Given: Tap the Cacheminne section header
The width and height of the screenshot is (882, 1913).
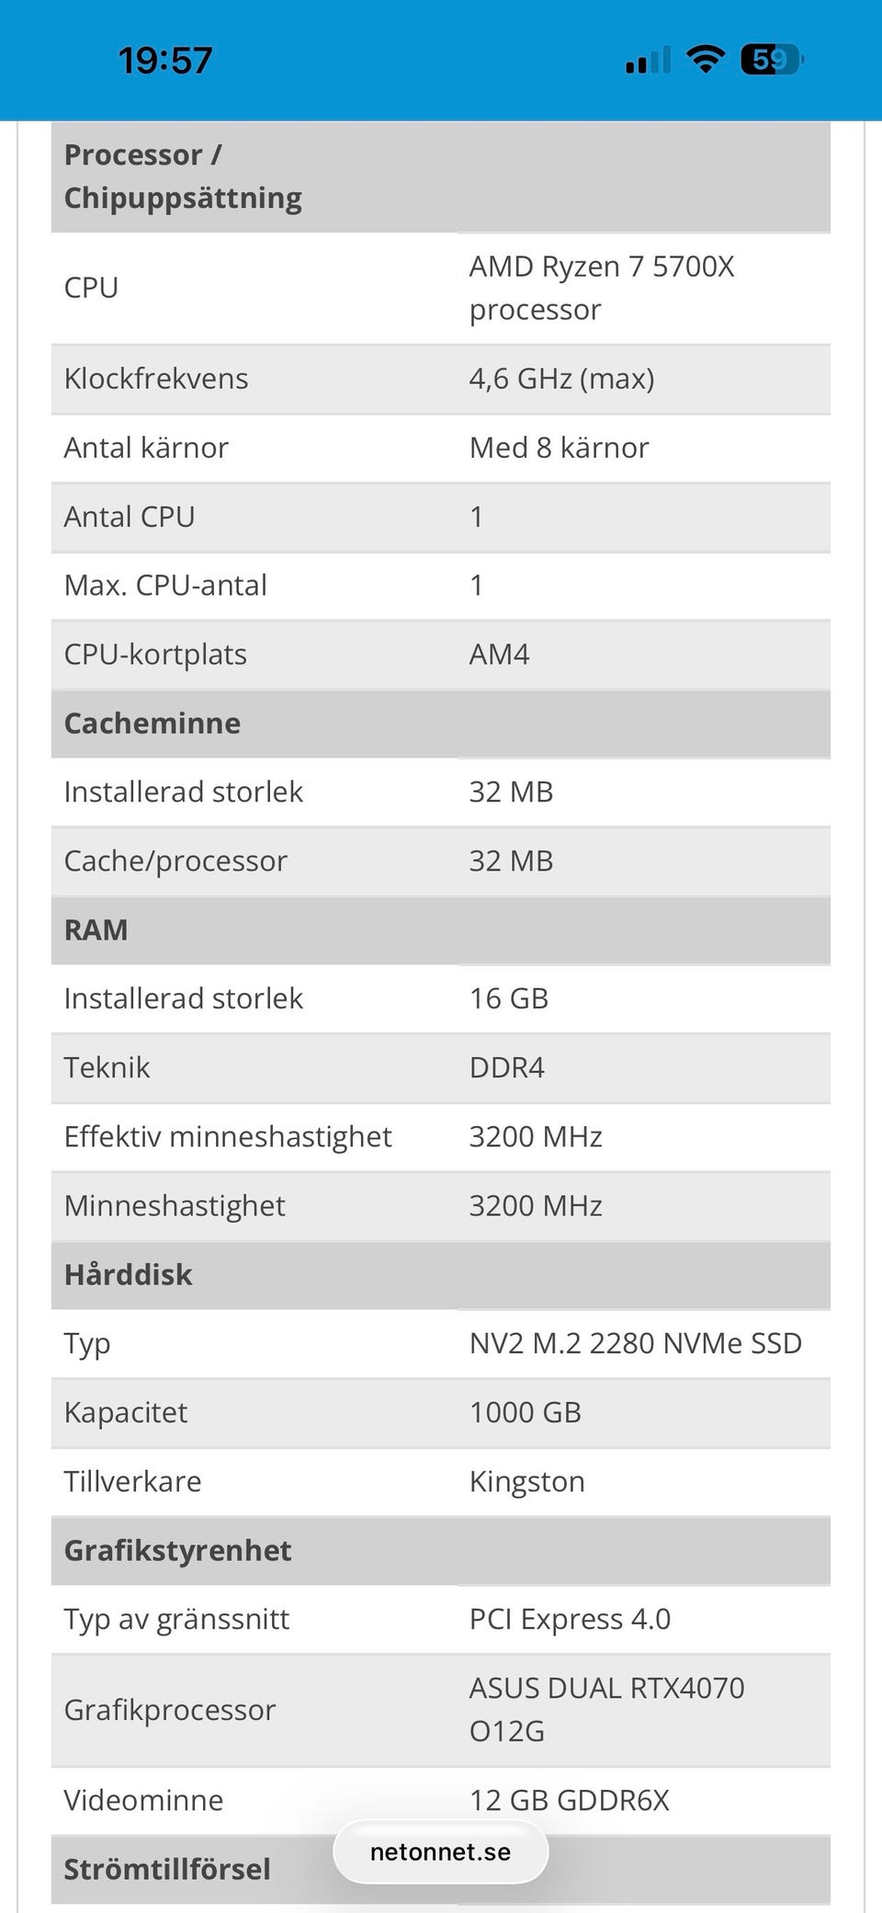Looking at the screenshot, I should 441,723.
